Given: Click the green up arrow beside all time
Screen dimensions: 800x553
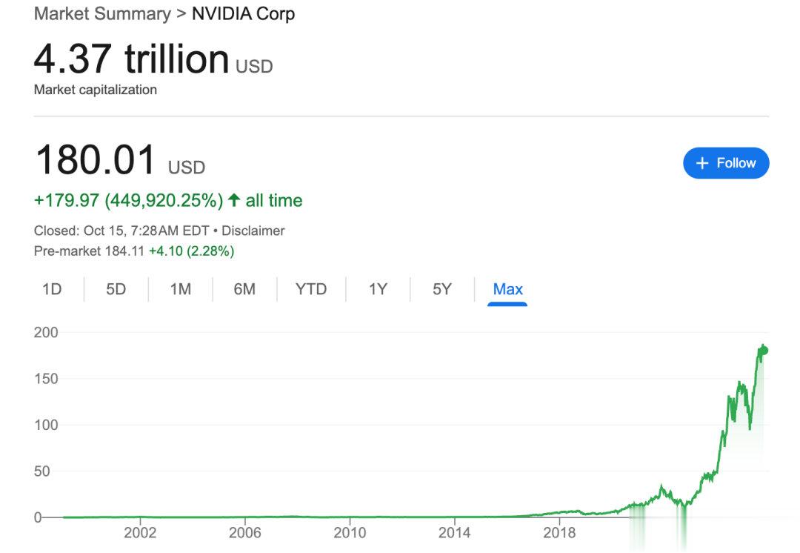Looking at the screenshot, I should (234, 200).
